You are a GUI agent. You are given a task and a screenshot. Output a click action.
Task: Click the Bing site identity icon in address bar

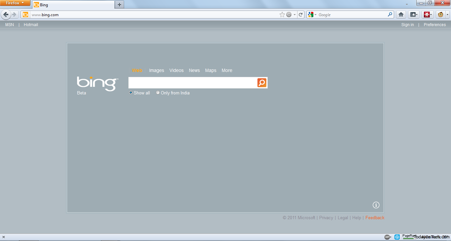(x=25, y=15)
